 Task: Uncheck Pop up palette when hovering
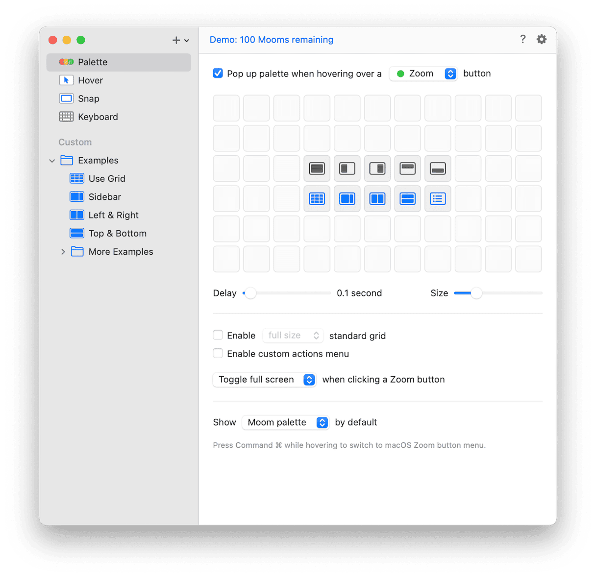point(218,73)
